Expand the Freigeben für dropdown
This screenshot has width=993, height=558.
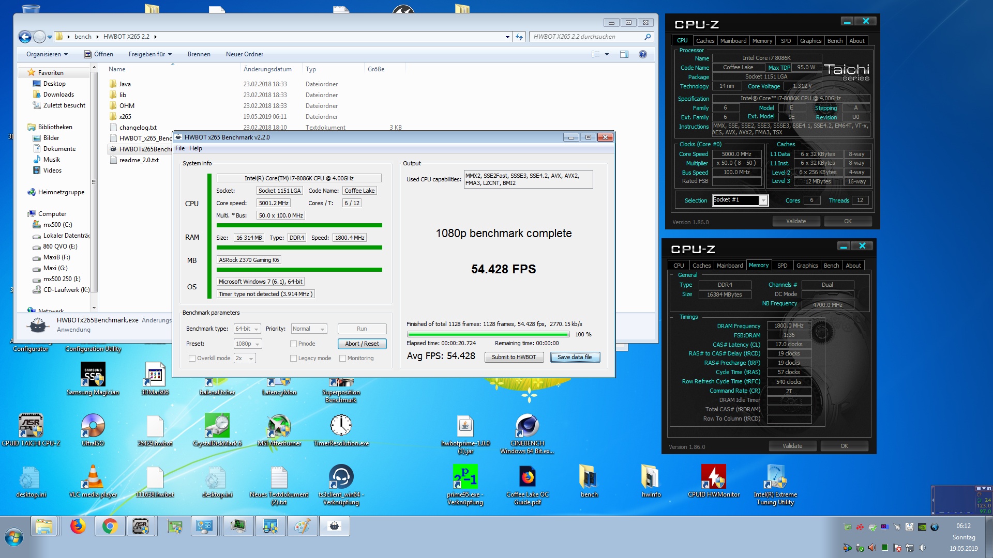click(150, 54)
